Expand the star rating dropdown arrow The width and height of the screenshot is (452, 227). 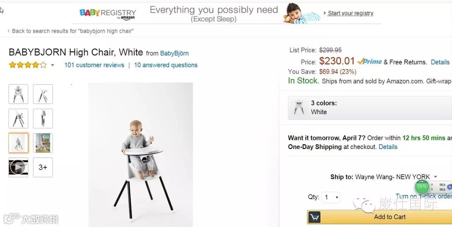click(x=53, y=65)
